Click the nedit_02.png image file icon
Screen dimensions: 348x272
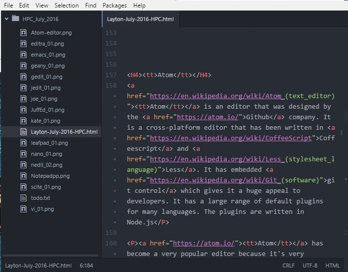tap(24, 165)
